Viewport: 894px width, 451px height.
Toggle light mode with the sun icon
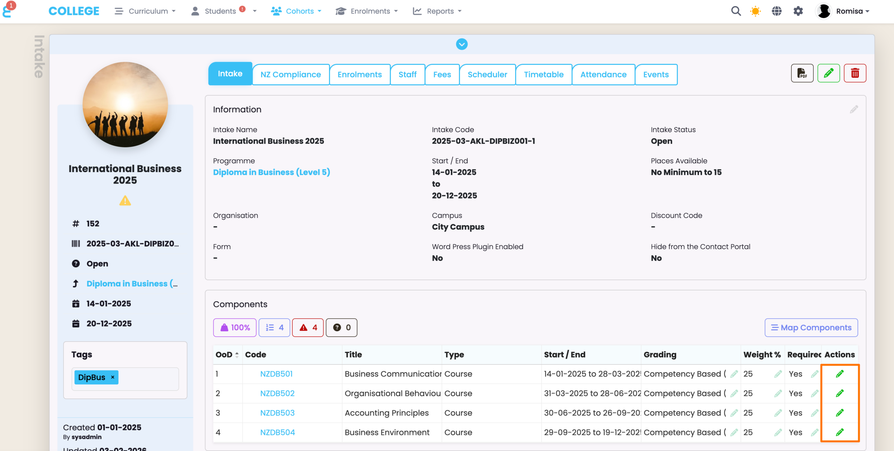[x=755, y=11]
